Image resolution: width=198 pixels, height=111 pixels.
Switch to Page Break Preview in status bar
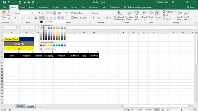[168, 110]
